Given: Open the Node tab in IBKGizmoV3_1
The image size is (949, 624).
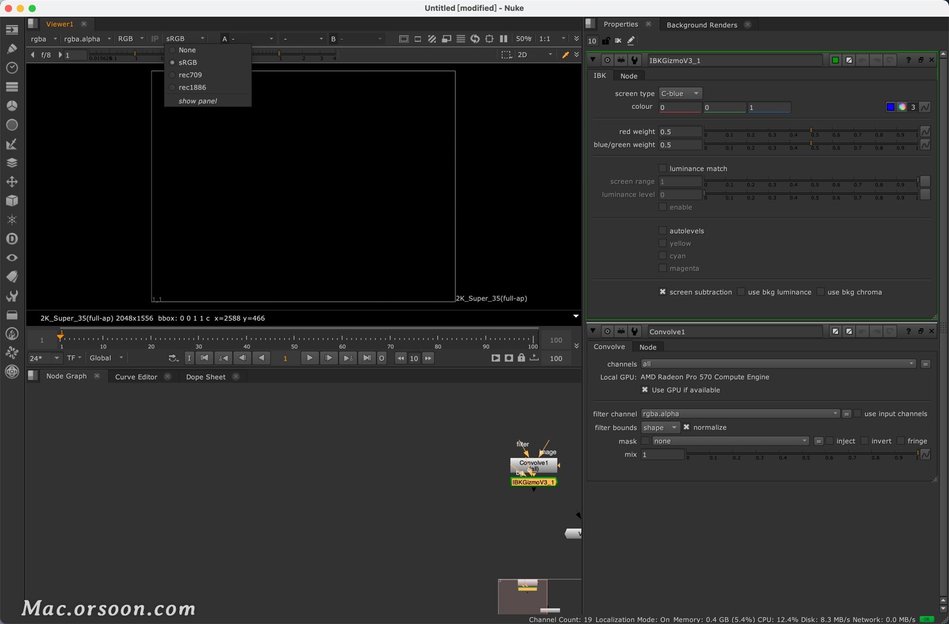Looking at the screenshot, I should point(629,76).
